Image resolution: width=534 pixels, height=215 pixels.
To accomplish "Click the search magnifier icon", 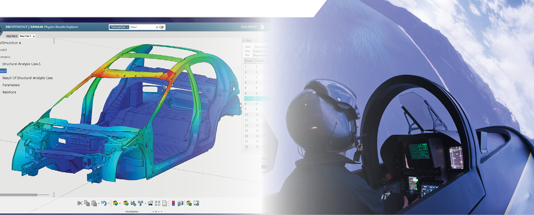I will point(162,27).
